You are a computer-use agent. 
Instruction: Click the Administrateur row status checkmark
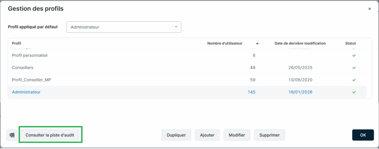point(354,92)
